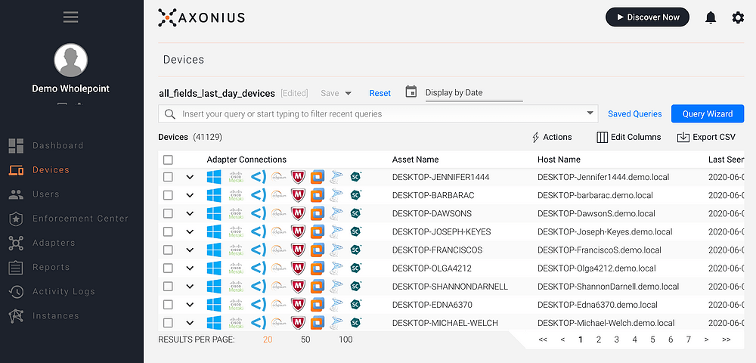Click the Display by Date field
This screenshot has height=363, width=756.
(x=474, y=92)
